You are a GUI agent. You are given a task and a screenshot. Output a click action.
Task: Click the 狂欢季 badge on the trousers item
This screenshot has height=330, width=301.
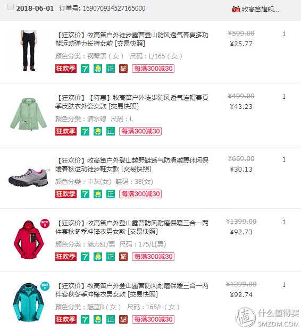coord(66,69)
